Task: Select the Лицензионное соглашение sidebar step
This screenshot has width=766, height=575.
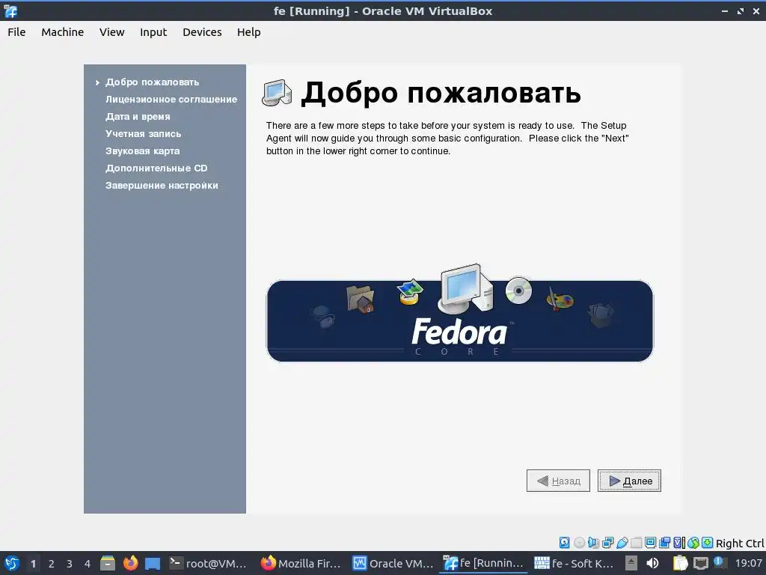Action: coord(171,100)
